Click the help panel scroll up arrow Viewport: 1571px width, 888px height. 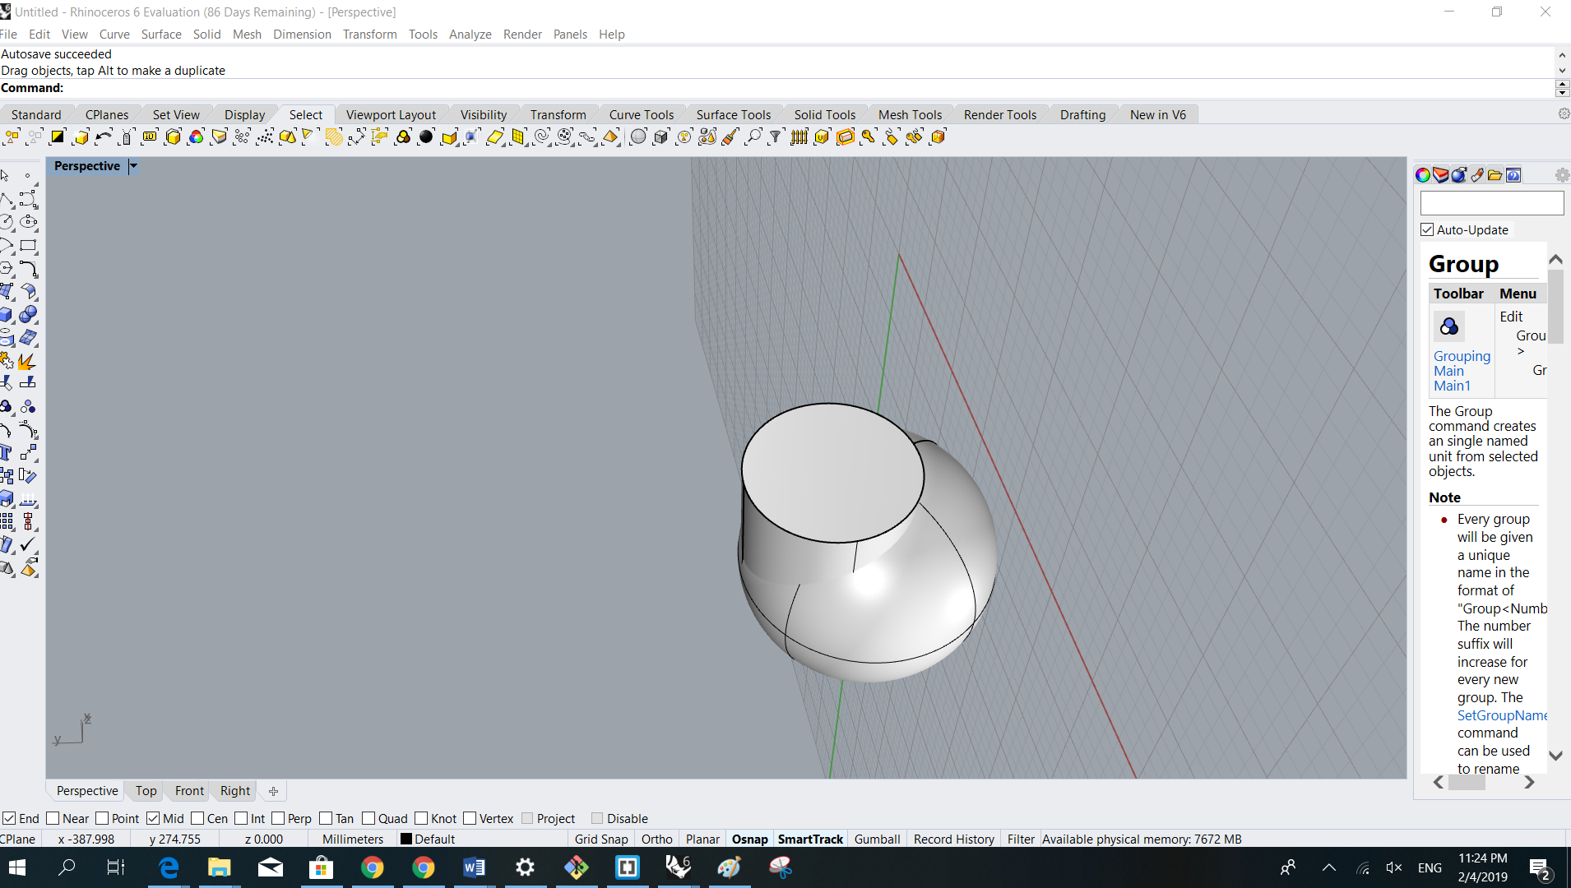click(1555, 260)
